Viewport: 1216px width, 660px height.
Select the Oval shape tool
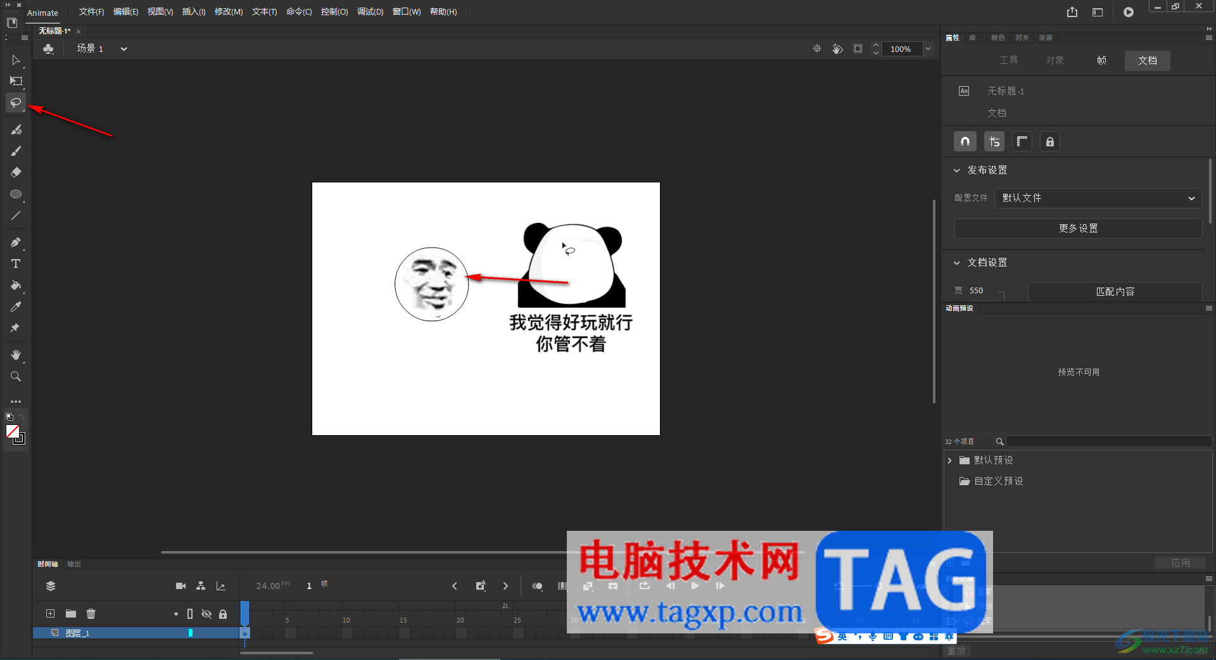[x=16, y=194]
